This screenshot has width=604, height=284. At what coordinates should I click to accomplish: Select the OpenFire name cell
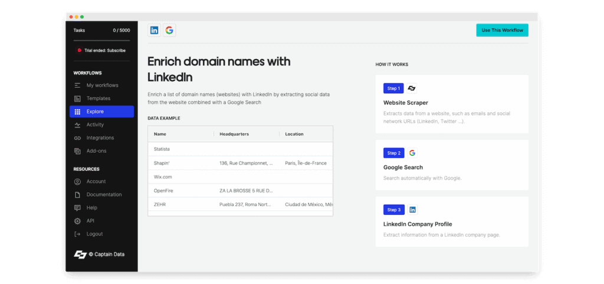pyautogui.click(x=181, y=191)
